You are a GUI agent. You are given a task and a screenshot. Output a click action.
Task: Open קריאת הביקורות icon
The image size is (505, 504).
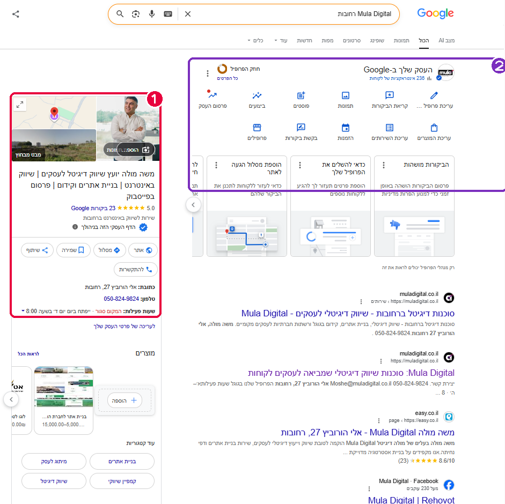pyautogui.click(x=390, y=95)
